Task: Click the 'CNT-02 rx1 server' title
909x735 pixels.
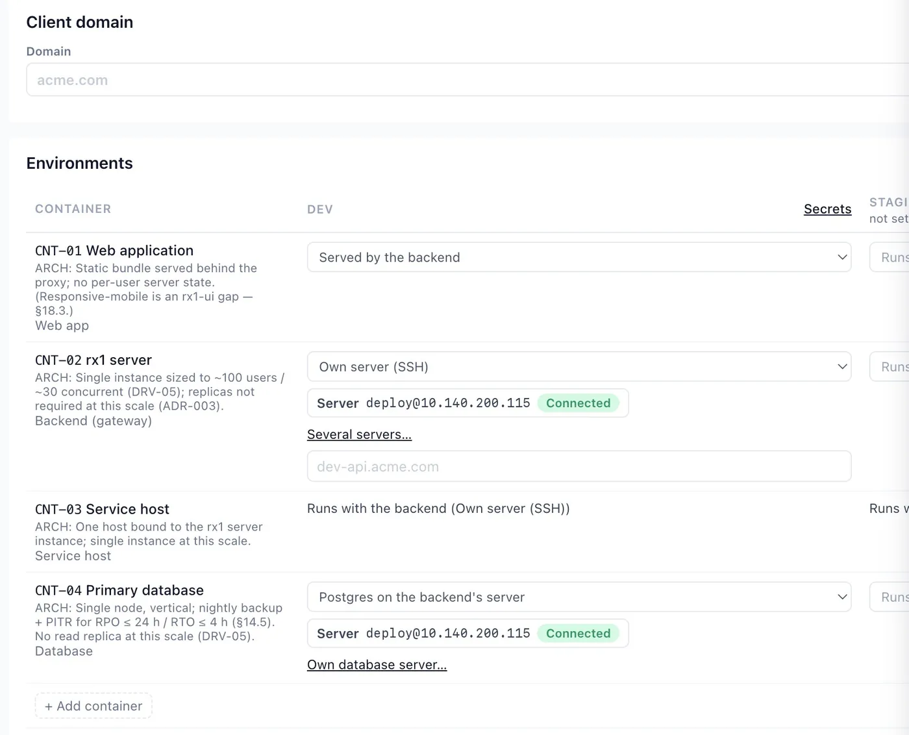Action: 93,360
